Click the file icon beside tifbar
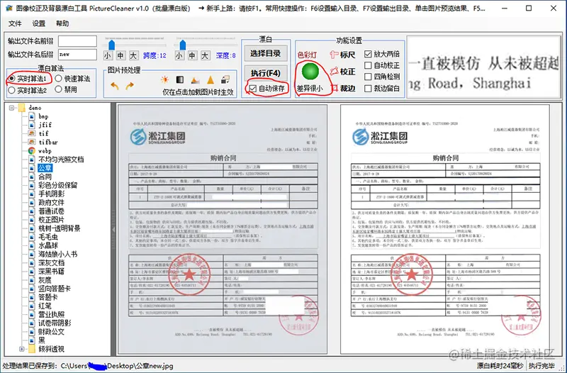Image resolution: width=567 pixels, height=373 pixels. tap(32, 143)
